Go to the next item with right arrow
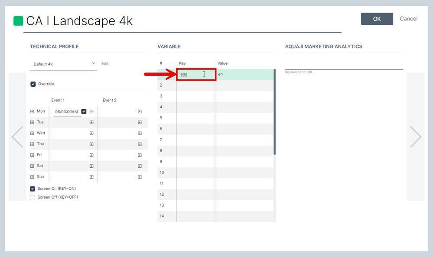This screenshot has width=433, height=257. click(x=416, y=137)
